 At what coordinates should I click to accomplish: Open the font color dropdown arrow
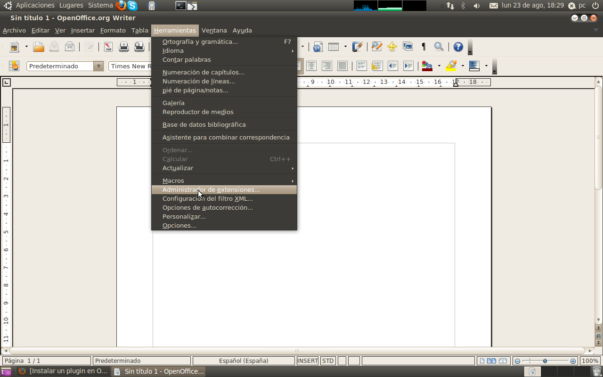point(439,66)
